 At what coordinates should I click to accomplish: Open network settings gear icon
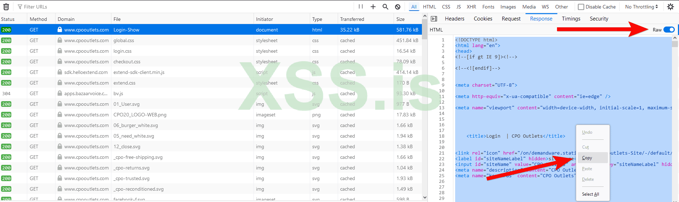[670, 7]
